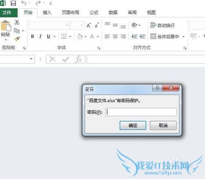Open the font size combo box

[x=77, y=25]
